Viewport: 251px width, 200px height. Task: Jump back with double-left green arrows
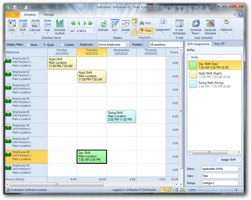73,23
